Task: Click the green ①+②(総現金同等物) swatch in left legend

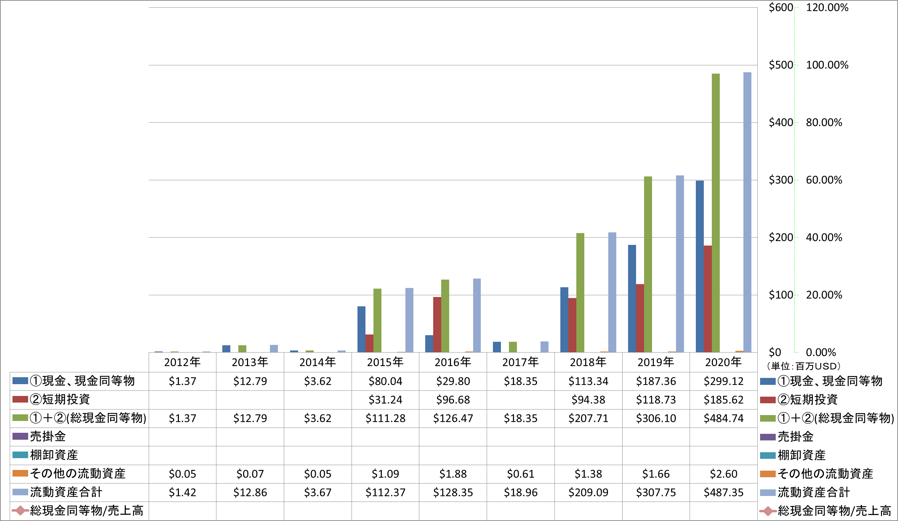Action: (x=20, y=417)
